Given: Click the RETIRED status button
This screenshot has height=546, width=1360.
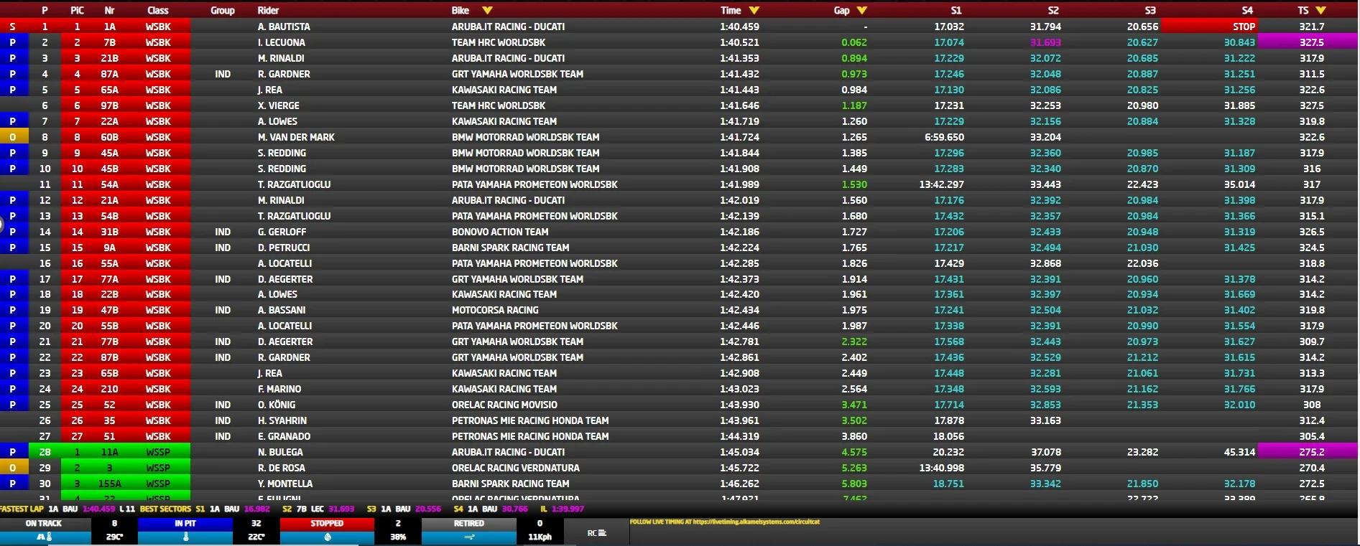Looking at the screenshot, I should pos(469,524).
